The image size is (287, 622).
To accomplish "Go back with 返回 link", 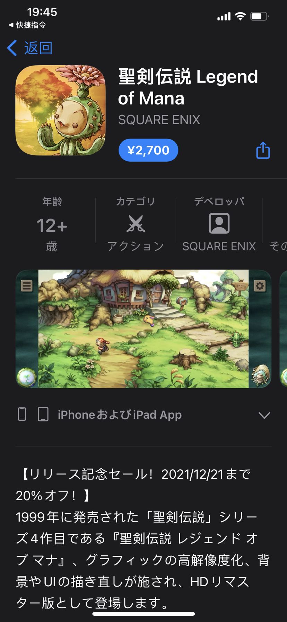I will pos(38,48).
